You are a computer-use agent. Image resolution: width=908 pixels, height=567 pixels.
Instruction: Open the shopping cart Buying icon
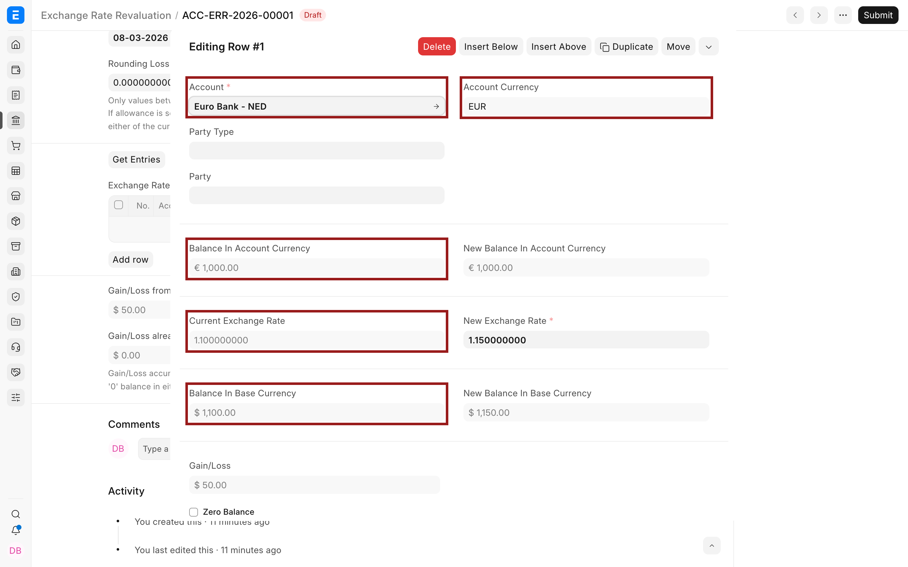(16, 146)
